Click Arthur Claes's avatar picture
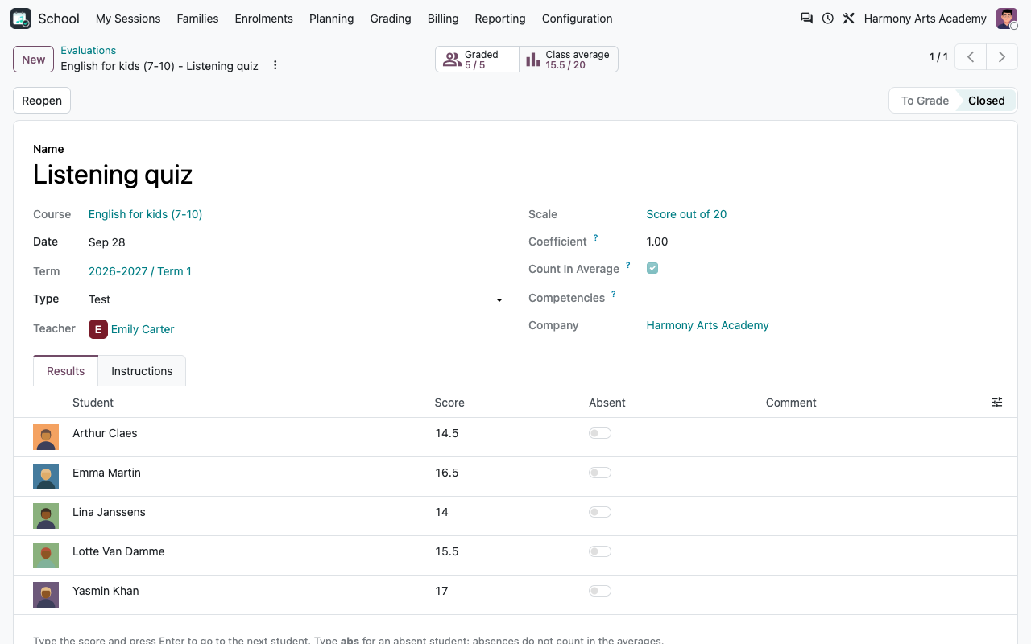The width and height of the screenshot is (1031, 644). point(46,437)
